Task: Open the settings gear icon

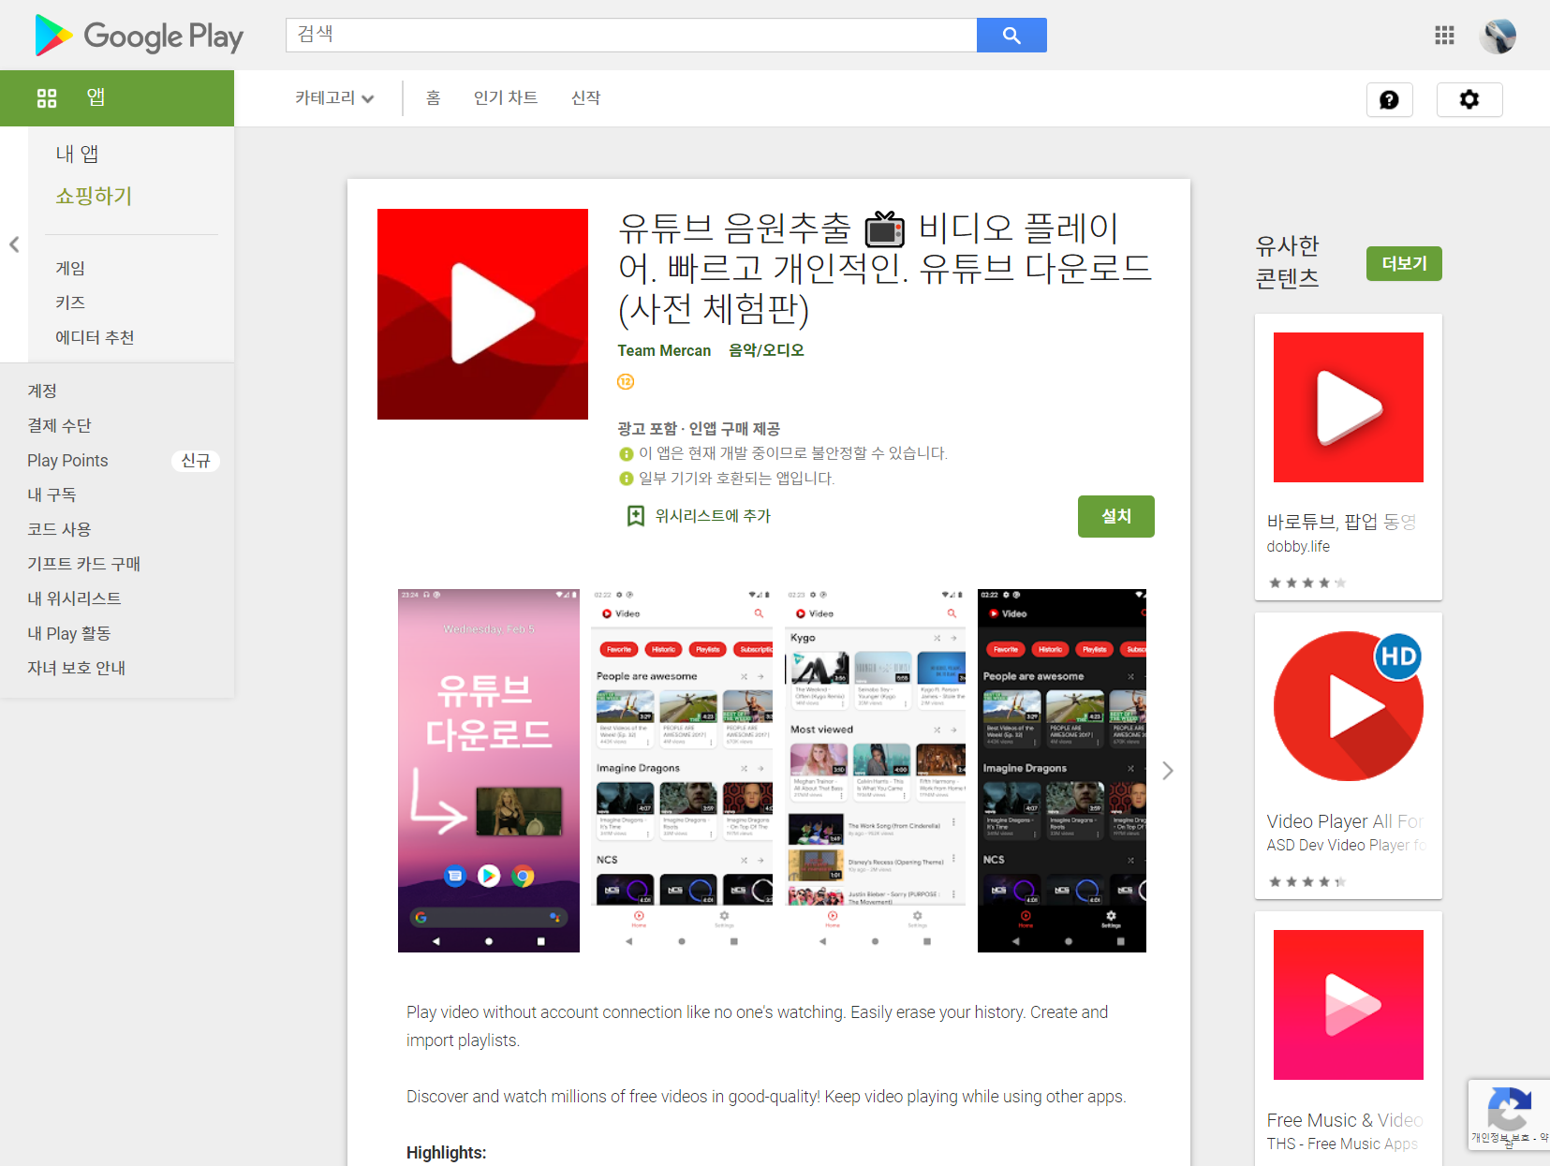Action: pyautogui.click(x=1469, y=99)
